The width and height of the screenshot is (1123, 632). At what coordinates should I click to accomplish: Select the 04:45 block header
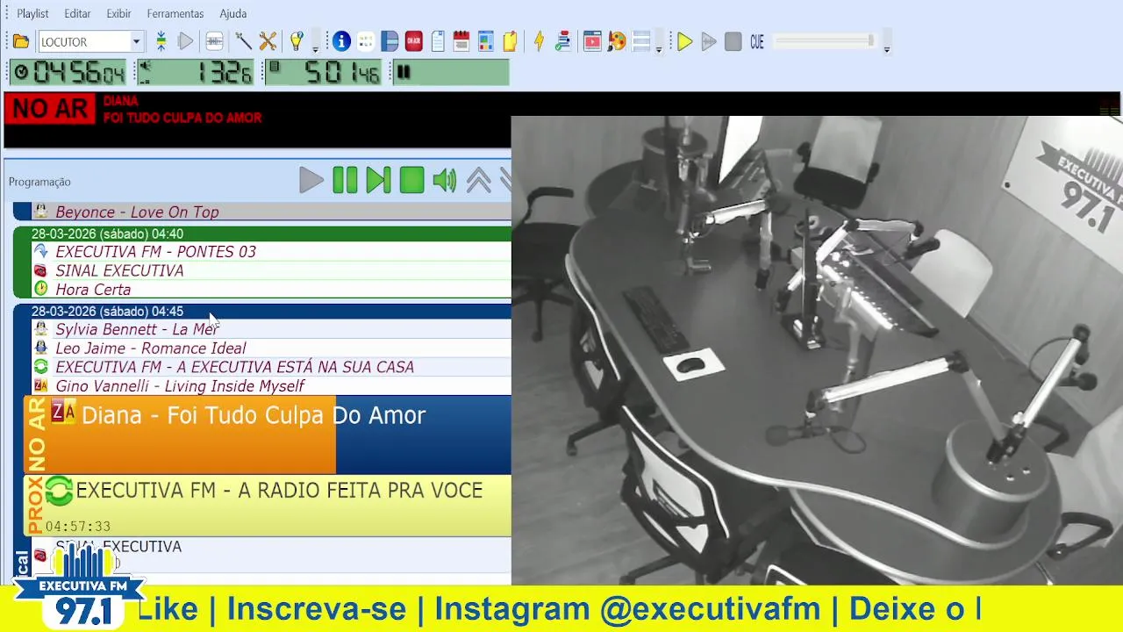coord(263,311)
